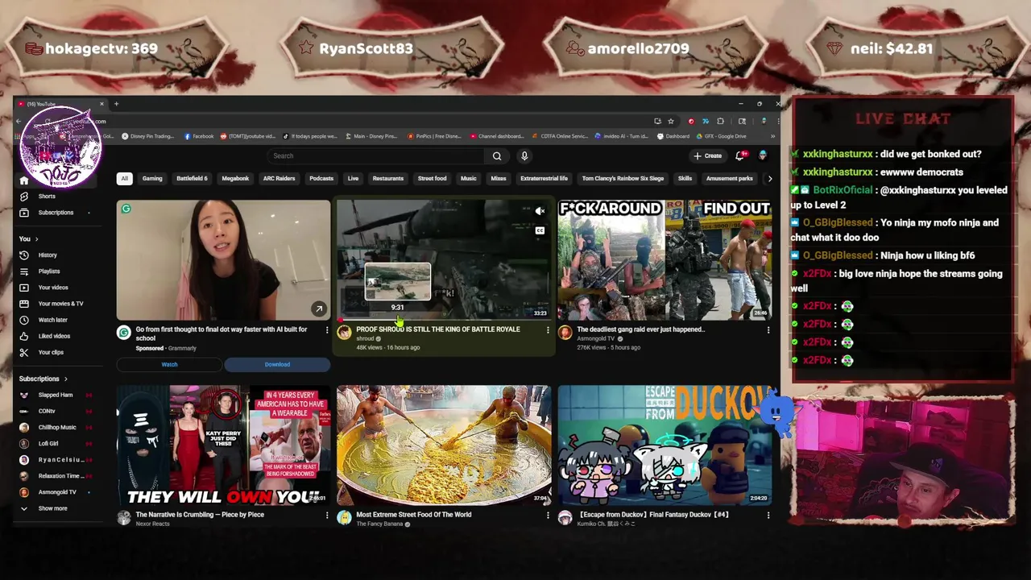Open the deadliest gang raid thumbnail
Screen dimensions: 1031x580
click(x=665, y=260)
